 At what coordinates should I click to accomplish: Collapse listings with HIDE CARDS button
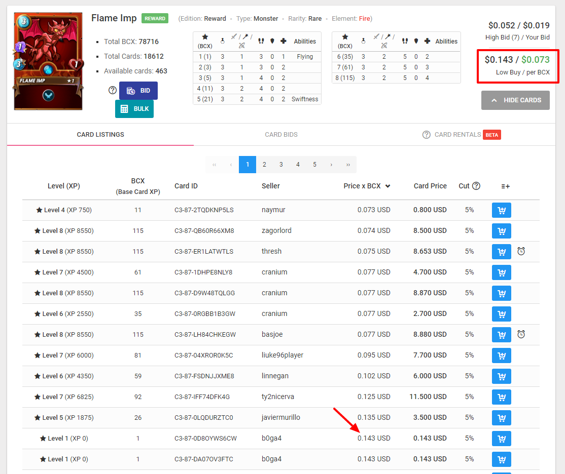[515, 100]
